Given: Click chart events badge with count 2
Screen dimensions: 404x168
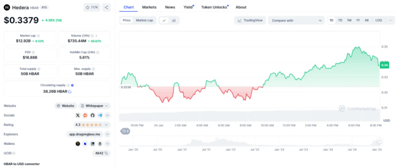Looking at the screenshot, I should point(125,131).
